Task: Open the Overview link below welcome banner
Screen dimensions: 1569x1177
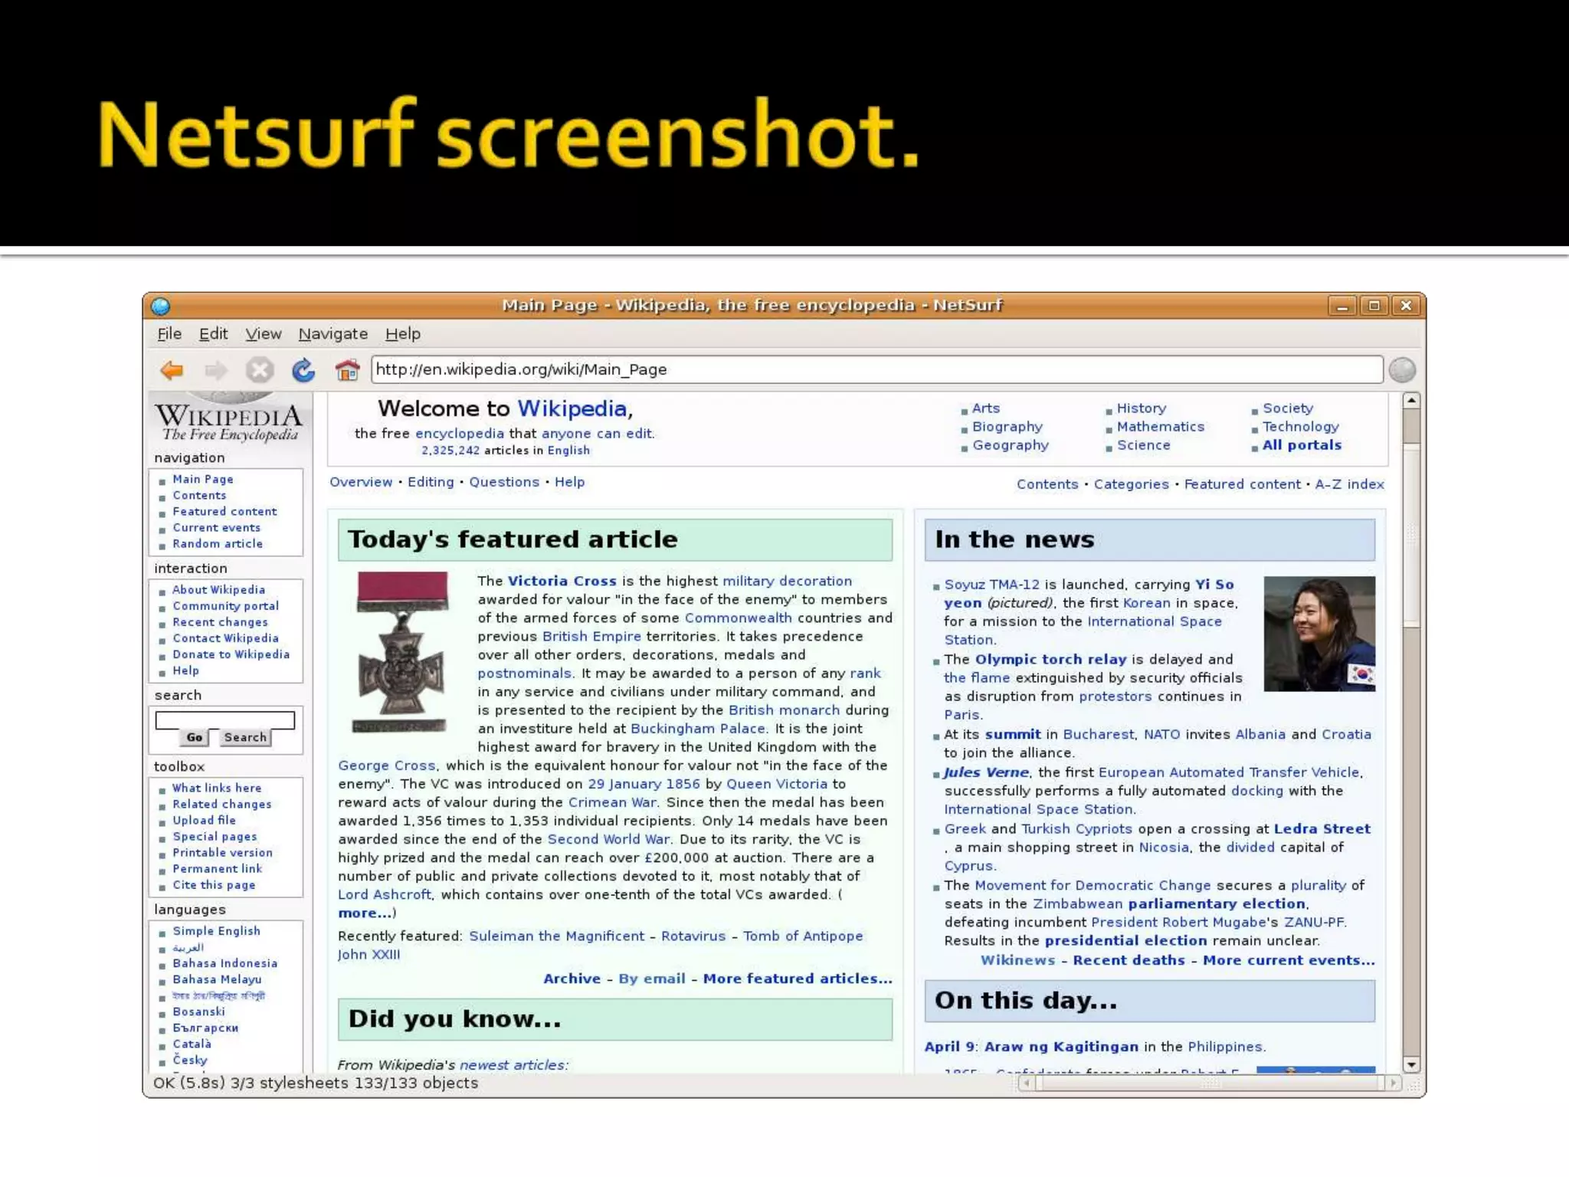Action: click(361, 482)
